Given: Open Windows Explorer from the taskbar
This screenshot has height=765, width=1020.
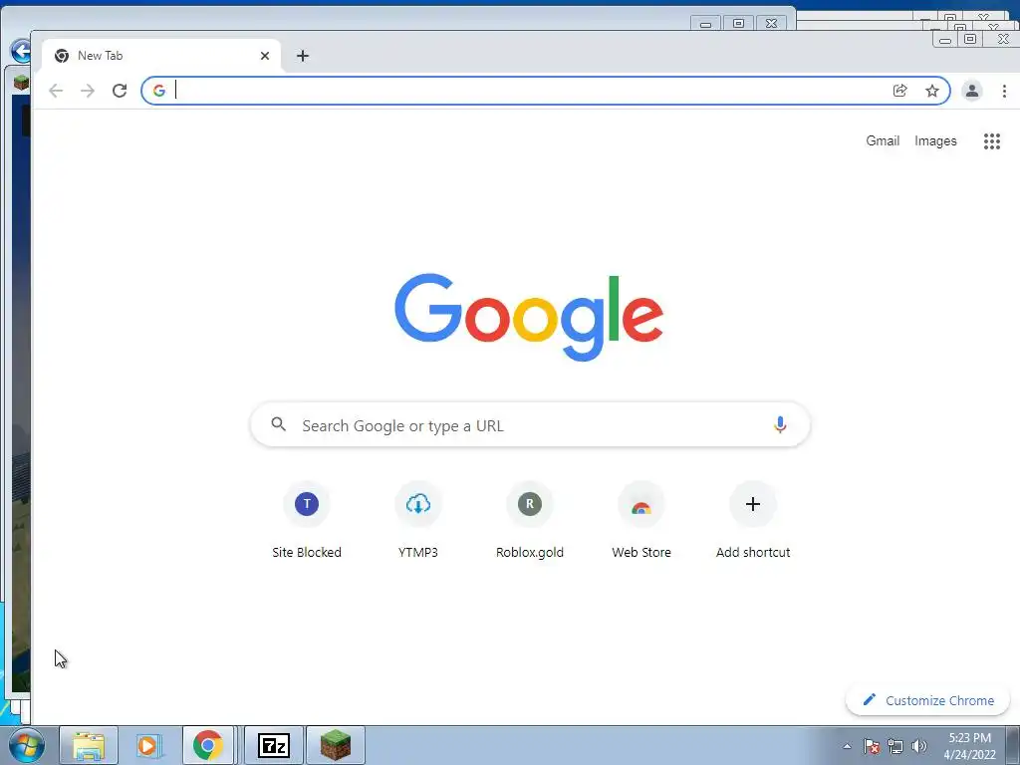Looking at the screenshot, I should point(89,745).
